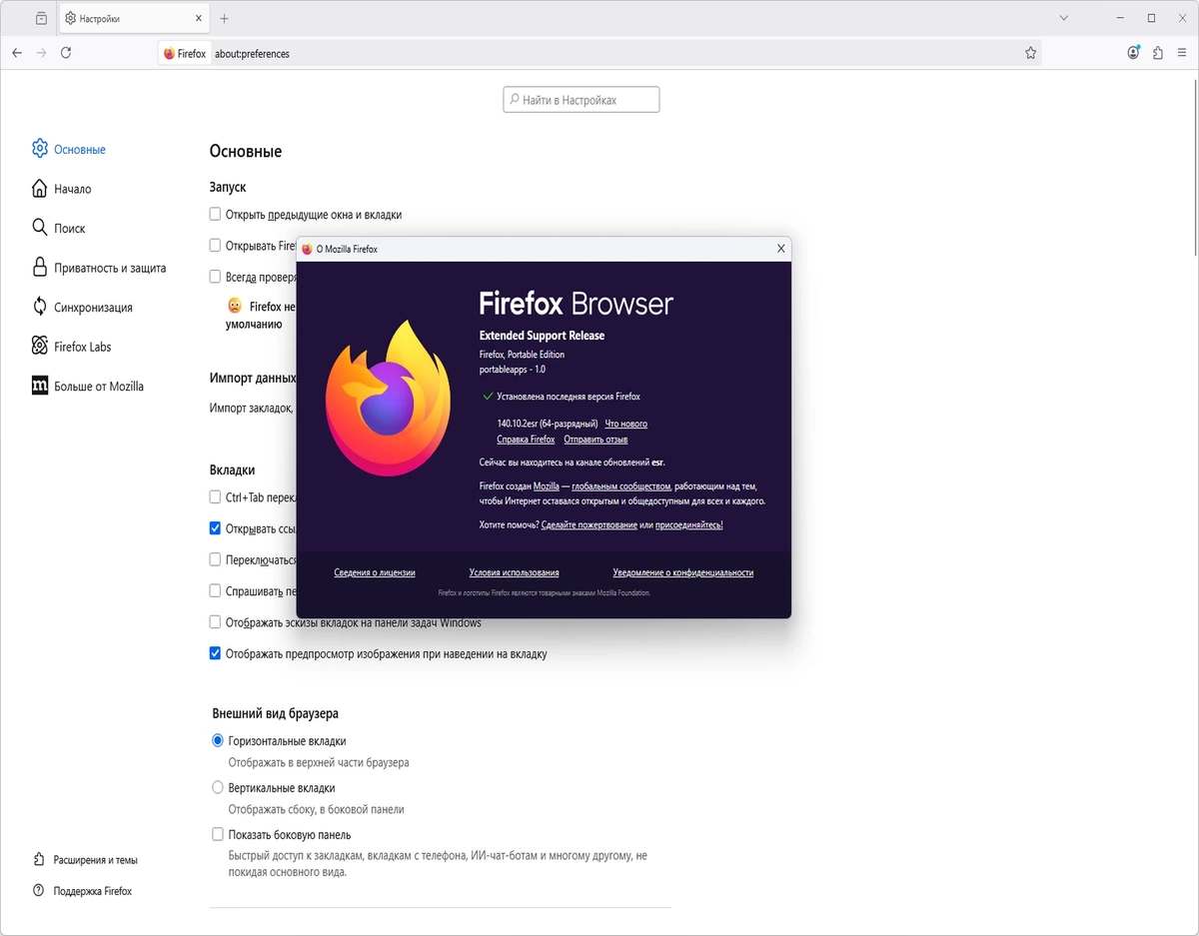Open the Firefox View tab-list icon
1199x936 pixels.
coord(41,18)
